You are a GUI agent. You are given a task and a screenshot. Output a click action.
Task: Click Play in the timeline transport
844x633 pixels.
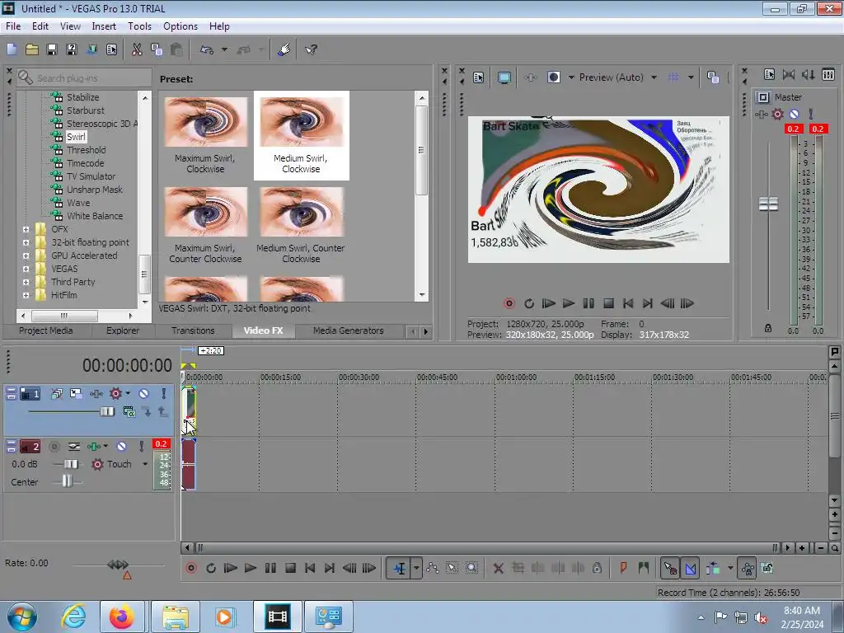pyautogui.click(x=251, y=568)
